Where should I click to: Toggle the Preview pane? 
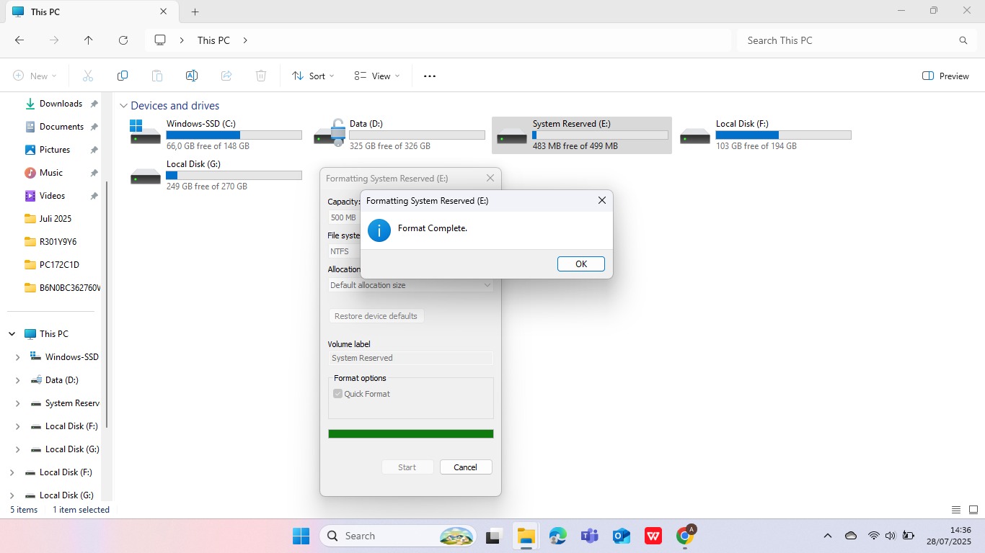click(945, 76)
